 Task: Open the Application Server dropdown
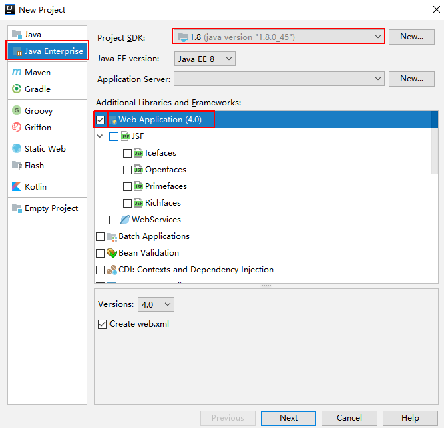[279, 79]
